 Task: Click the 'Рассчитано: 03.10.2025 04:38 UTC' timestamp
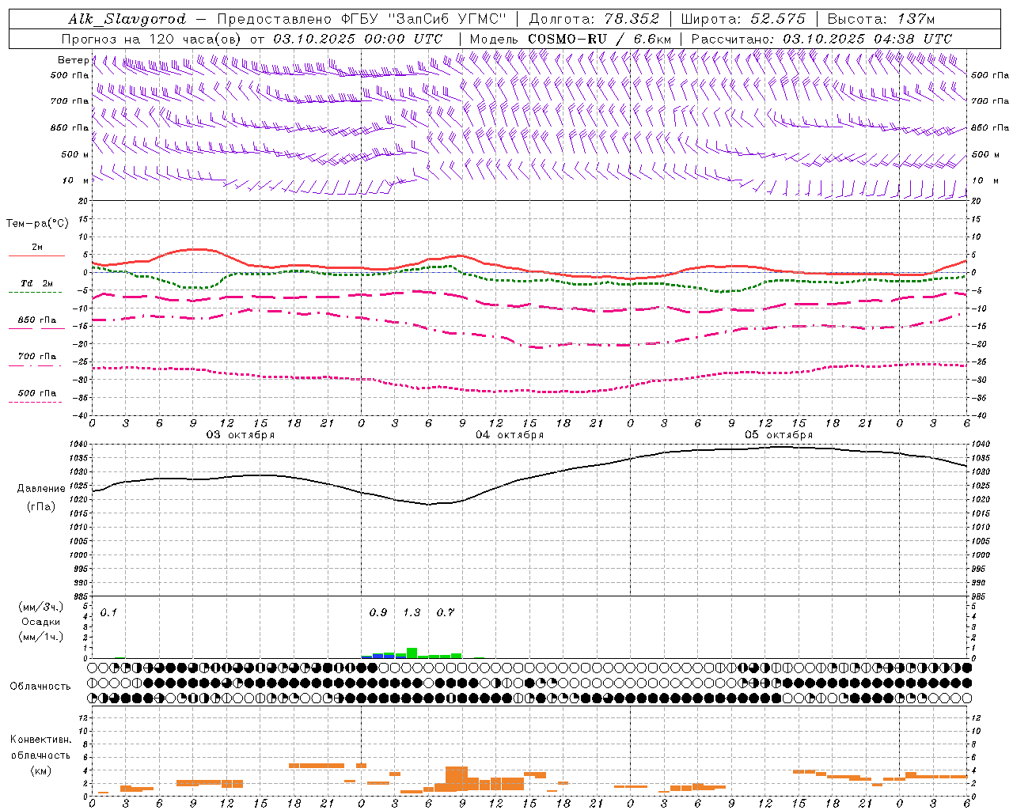pyautogui.click(x=821, y=39)
